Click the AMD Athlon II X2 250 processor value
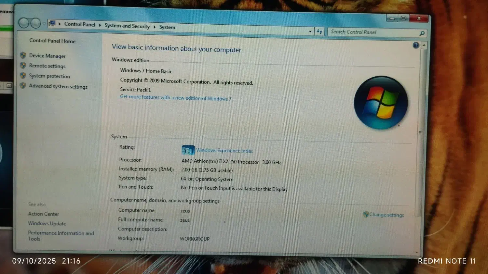488x274 pixels. pyautogui.click(x=231, y=162)
